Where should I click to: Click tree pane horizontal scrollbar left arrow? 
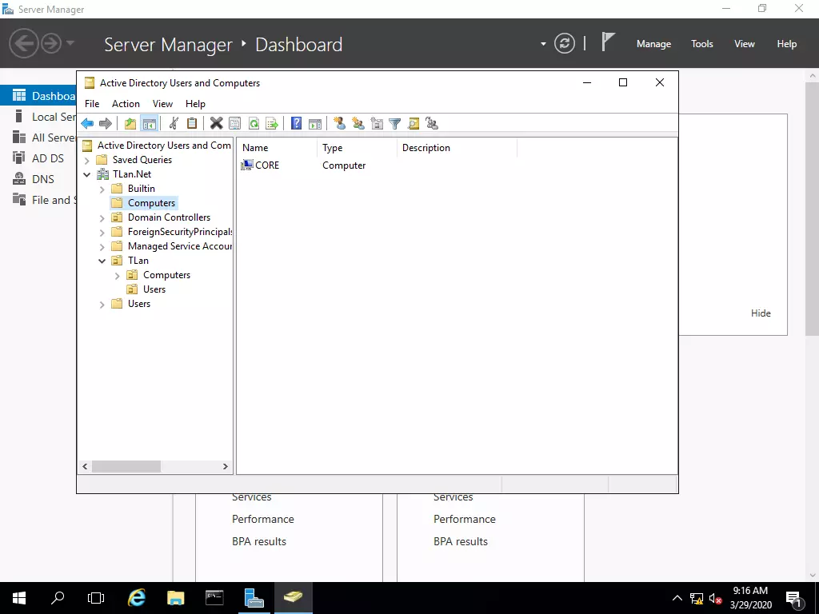coord(85,466)
